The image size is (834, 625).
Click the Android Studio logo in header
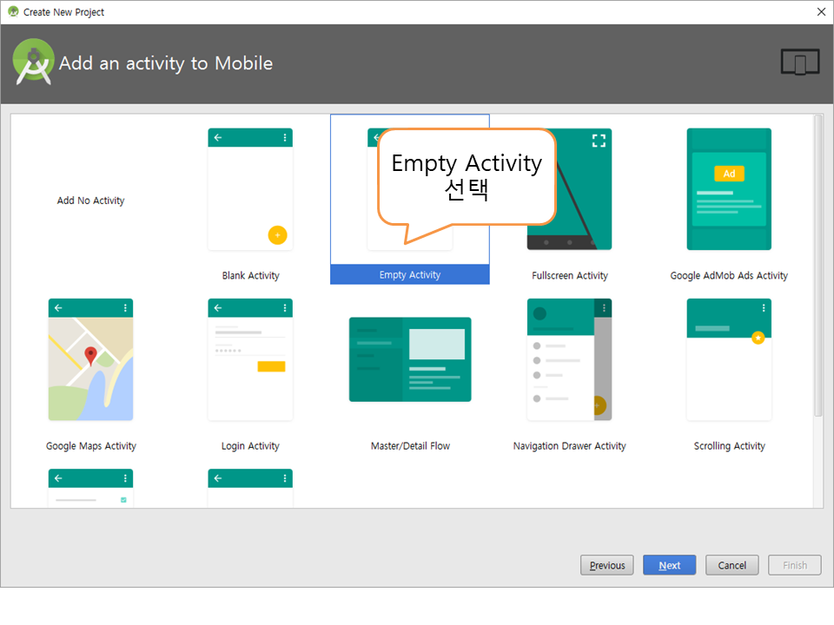tap(33, 62)
